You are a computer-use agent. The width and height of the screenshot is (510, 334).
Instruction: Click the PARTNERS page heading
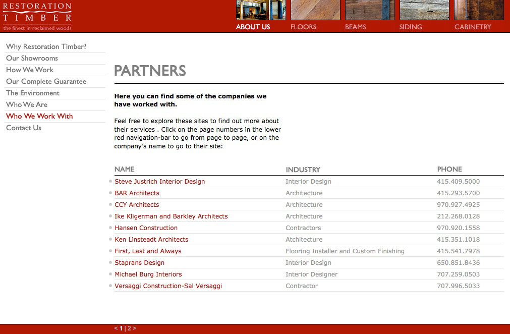pos(150,71)
